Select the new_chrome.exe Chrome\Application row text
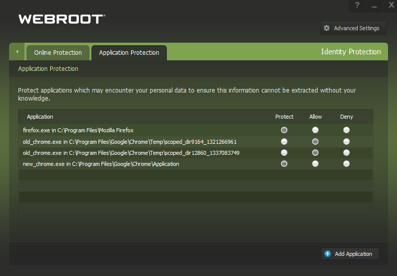The width and height of the screenshot is (397, 276). [101, 164]
